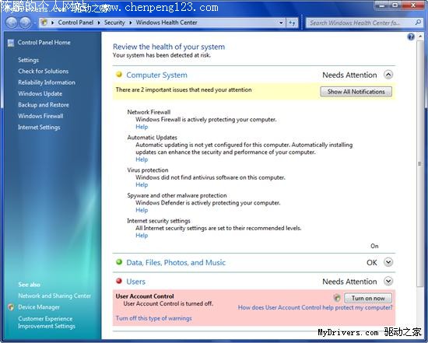428x343 pixels.
Task: Minimize the Windows Health Center window
Action: [382, 5]
